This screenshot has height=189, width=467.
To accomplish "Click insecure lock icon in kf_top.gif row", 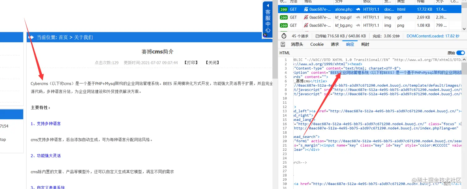I will pyautogui.click(x=306, y=17).
